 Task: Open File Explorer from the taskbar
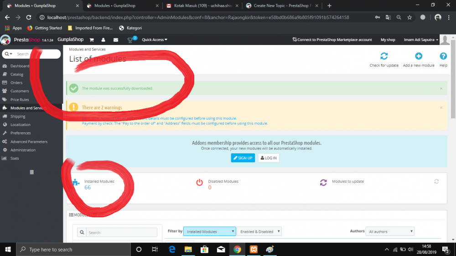click(188, 249)
